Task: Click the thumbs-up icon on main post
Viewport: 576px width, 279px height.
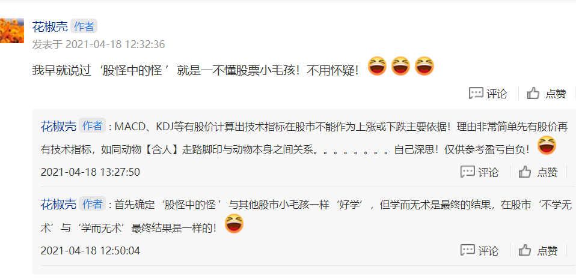Action: click(533, 94)
